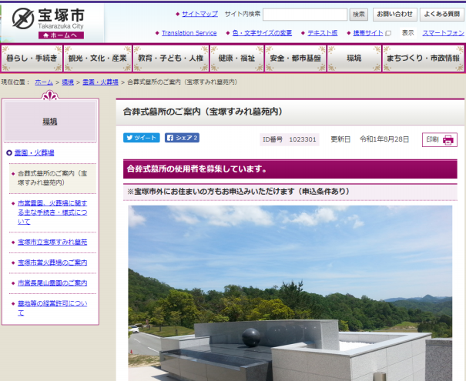Open the Translation Service link
This screenshot has width=466, height=381.
click(x=189, y=33)
